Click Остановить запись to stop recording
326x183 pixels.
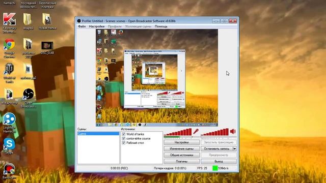pyautogui.click(x=216, y=149)
